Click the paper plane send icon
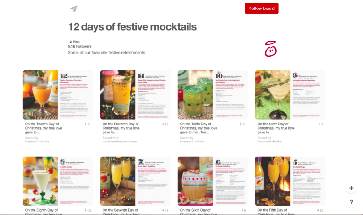Viewport: 363px width, 215px height. pyautogui.click(x=74, y=9)
